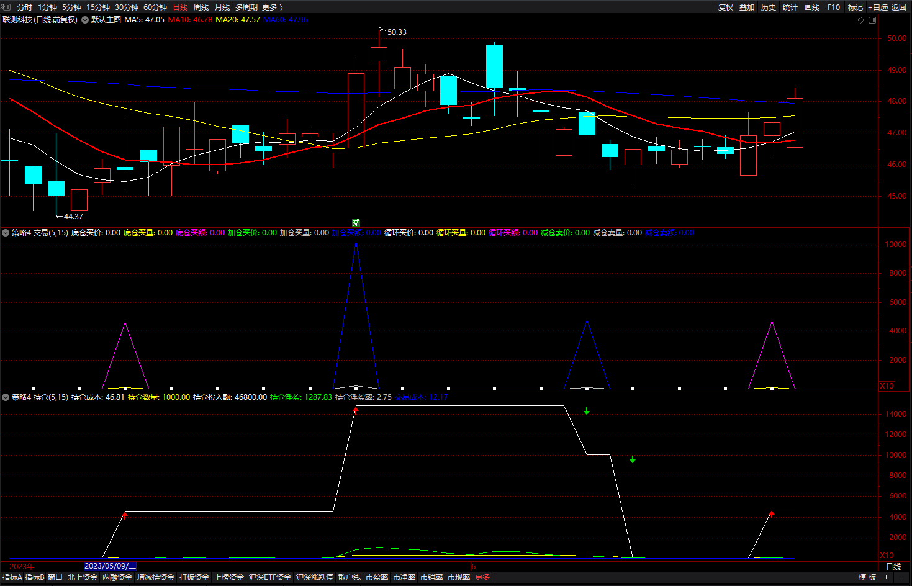Click the green '减' marker below the chart
The height and width of the screenshot is (586, 912).
(356, 222)
